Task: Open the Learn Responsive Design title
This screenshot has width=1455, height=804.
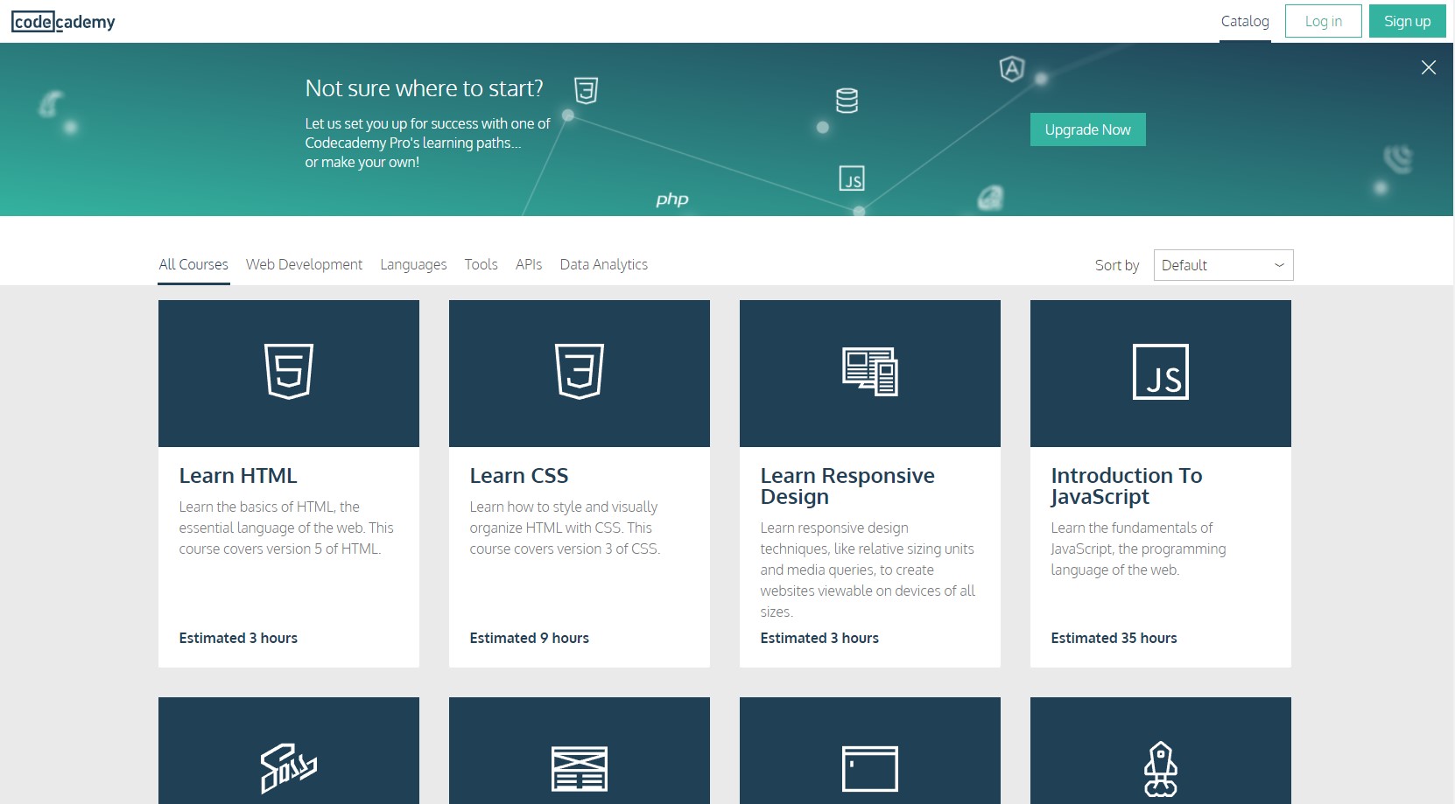Action: coord(847,486)
